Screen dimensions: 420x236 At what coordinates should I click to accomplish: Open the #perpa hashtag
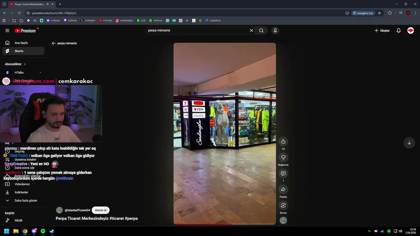(x=131, y=218)
